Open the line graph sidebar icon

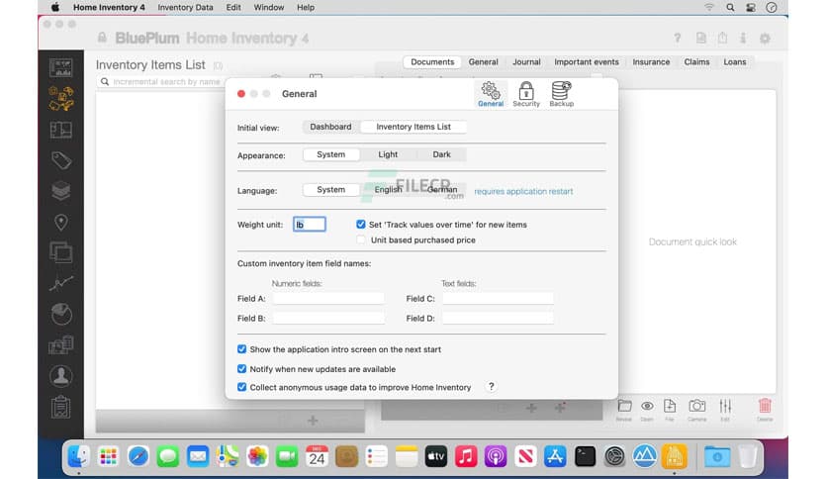[61, 283]
